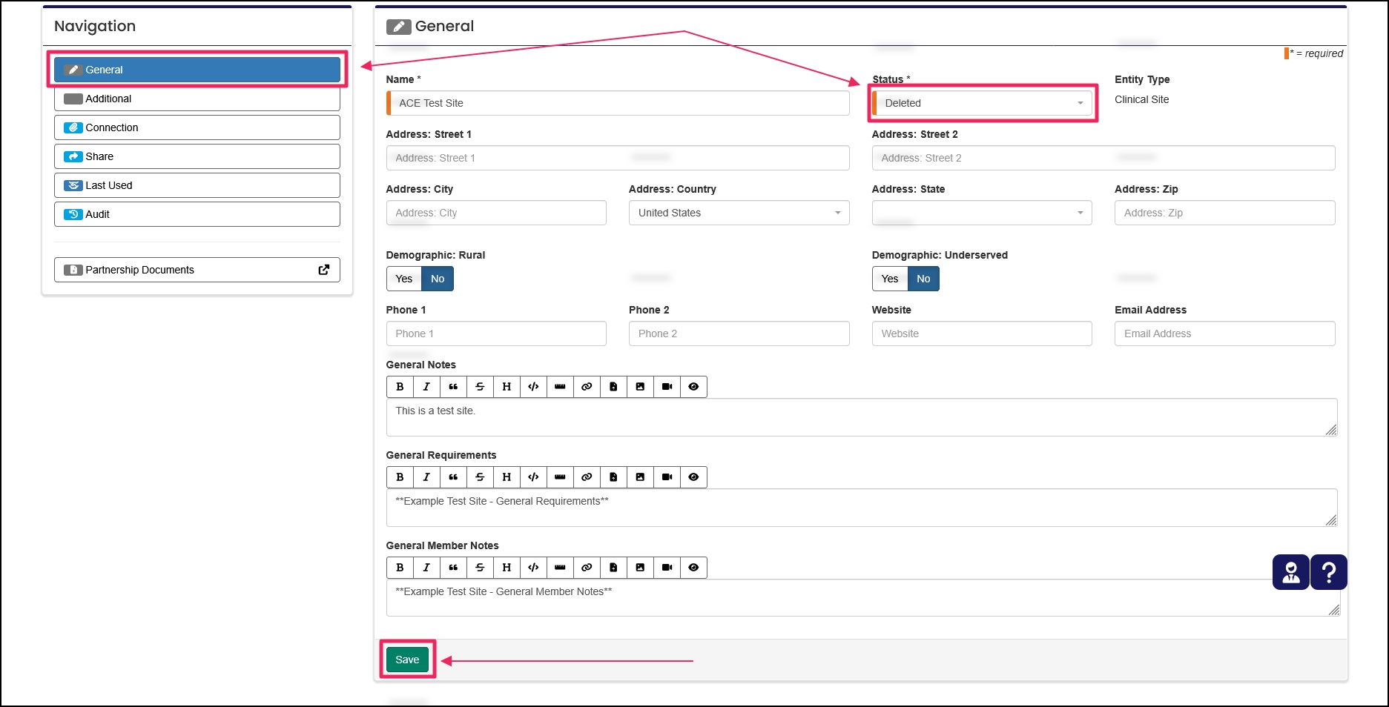Viewport: 1389px width, 707px height.
Task: Open Last Used in the Navigation panel
Action: (197, 185)
